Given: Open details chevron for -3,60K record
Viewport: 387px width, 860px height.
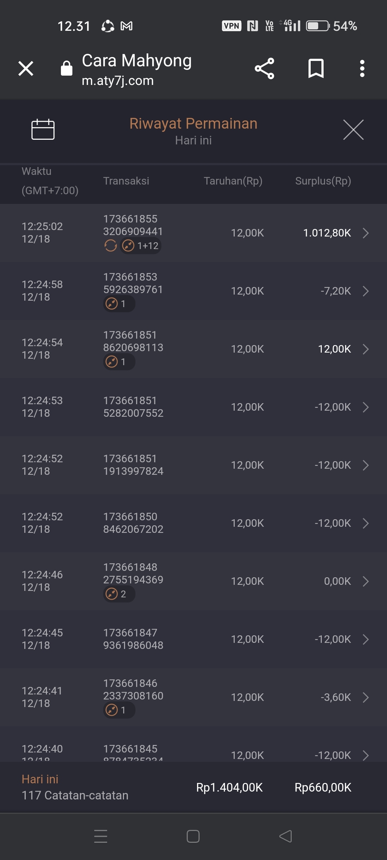Looking at the screenshot, I should pyautogui.click(x=366, y=697).
